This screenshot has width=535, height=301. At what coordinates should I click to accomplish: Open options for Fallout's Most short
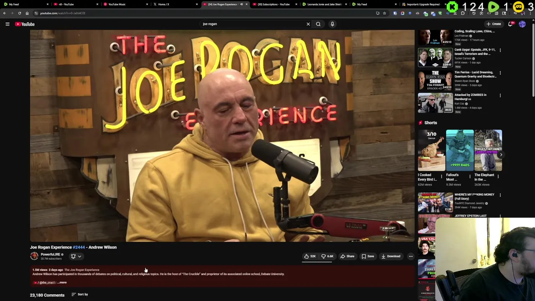(x=470, y=177)
